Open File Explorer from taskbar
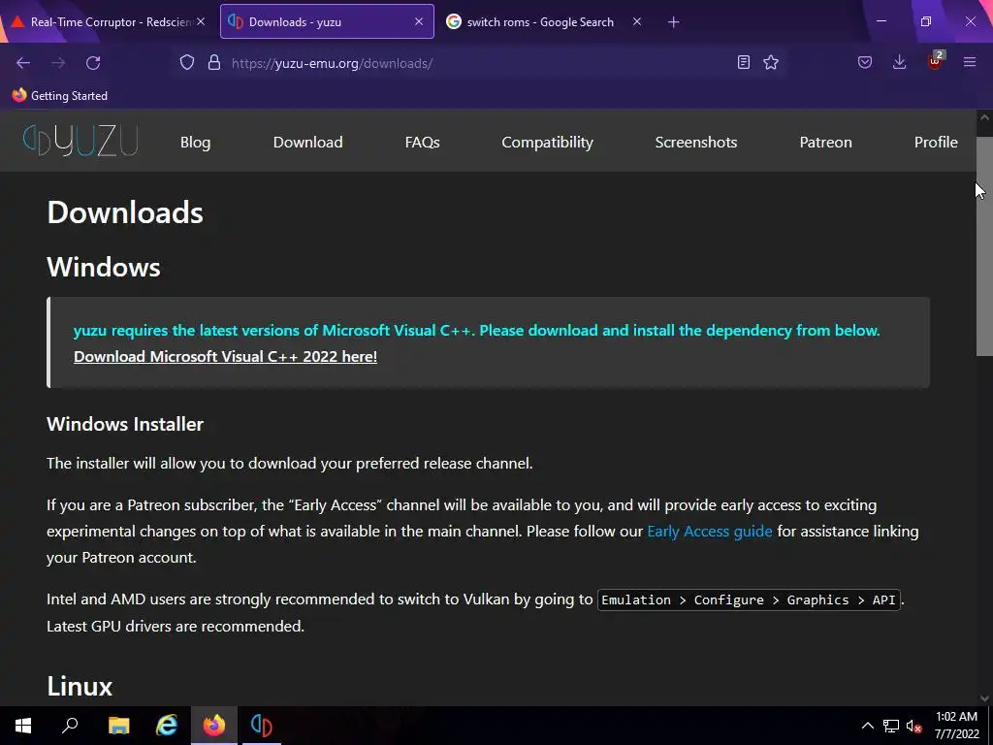This screenshot has width=993, height=745. [x=118, y=726]
